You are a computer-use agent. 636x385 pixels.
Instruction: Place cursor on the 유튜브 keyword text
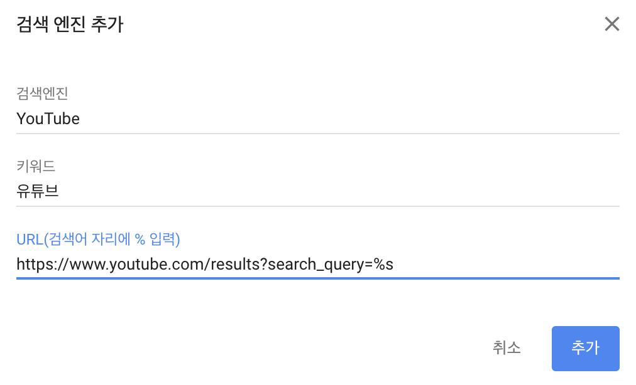pos(38,191)
